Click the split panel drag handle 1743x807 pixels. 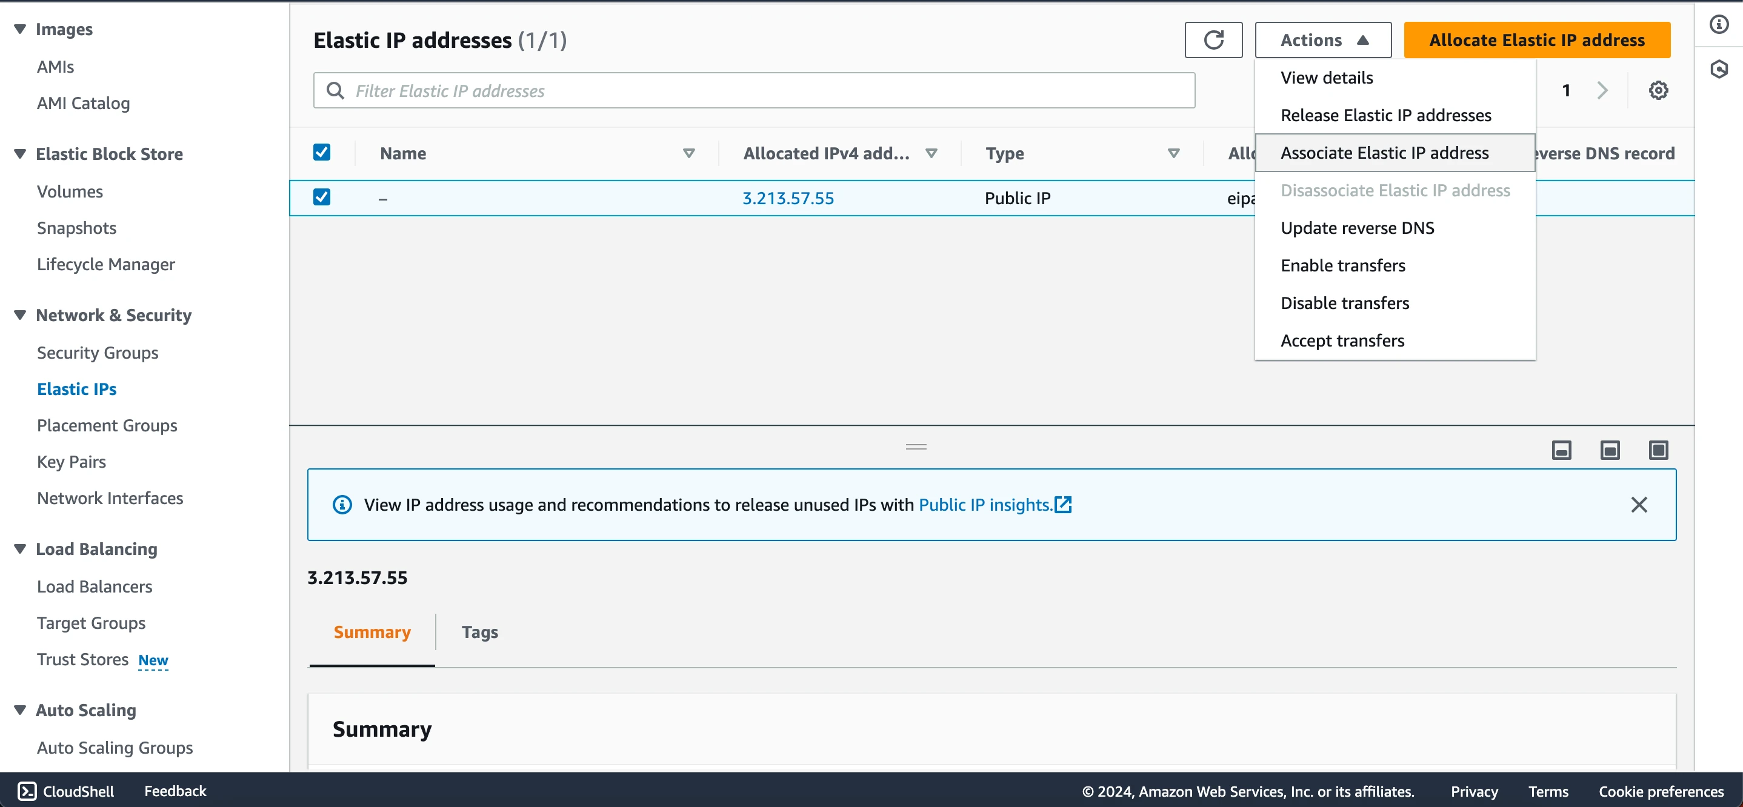[x=916, y=447]
